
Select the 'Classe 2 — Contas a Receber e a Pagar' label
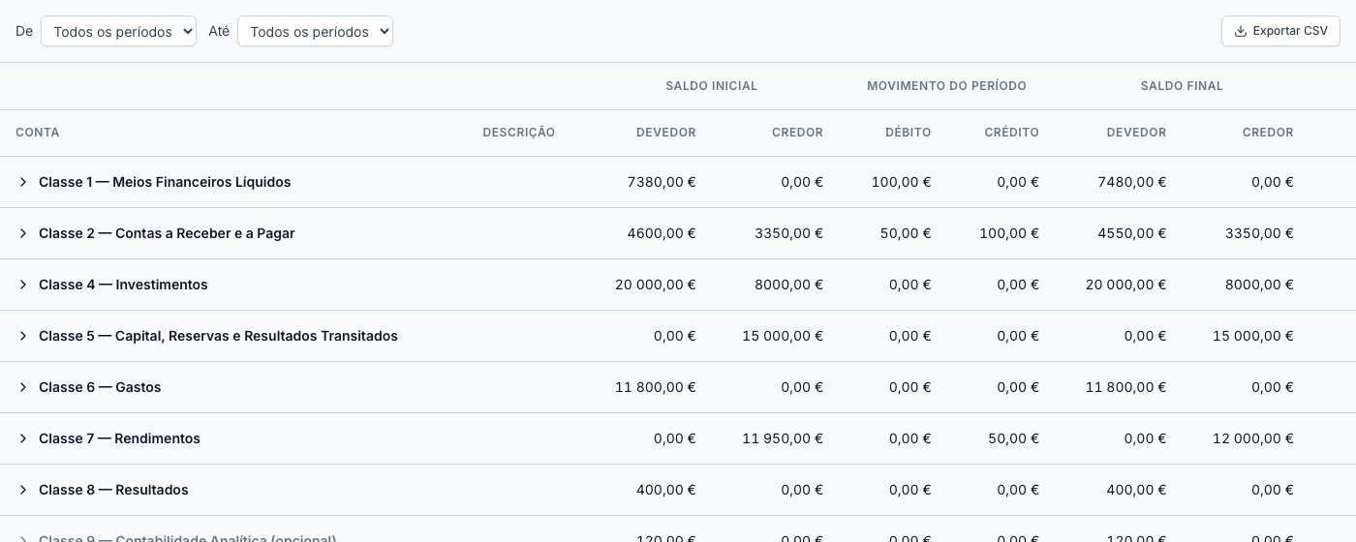(x=167, y=233)
